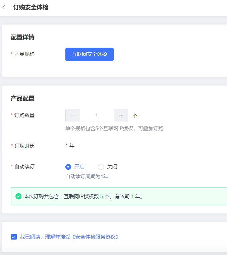Click the green success check icon
The width and height of the screenshot is (227, 255).
(x=18, y=196)
